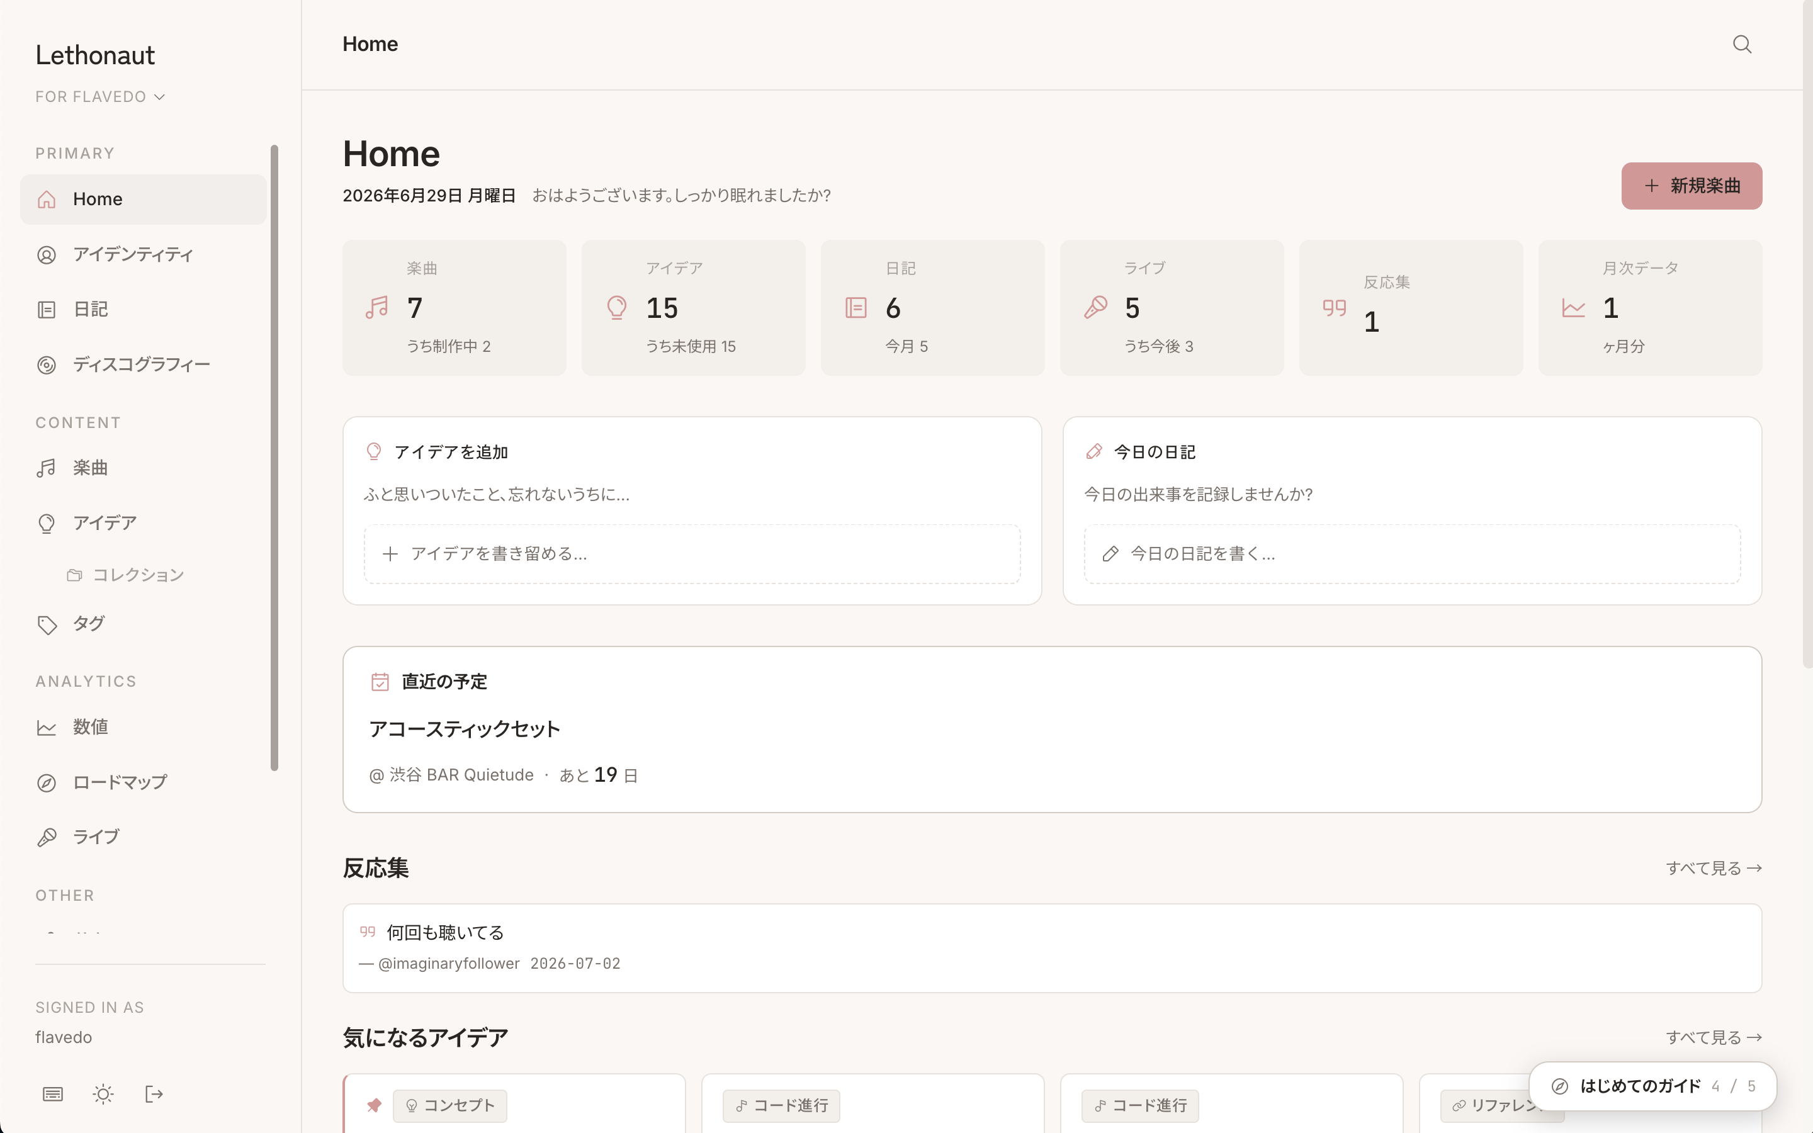Open the search magnifier icon
1813x1133 pixels.
(x=1742, y=44)
